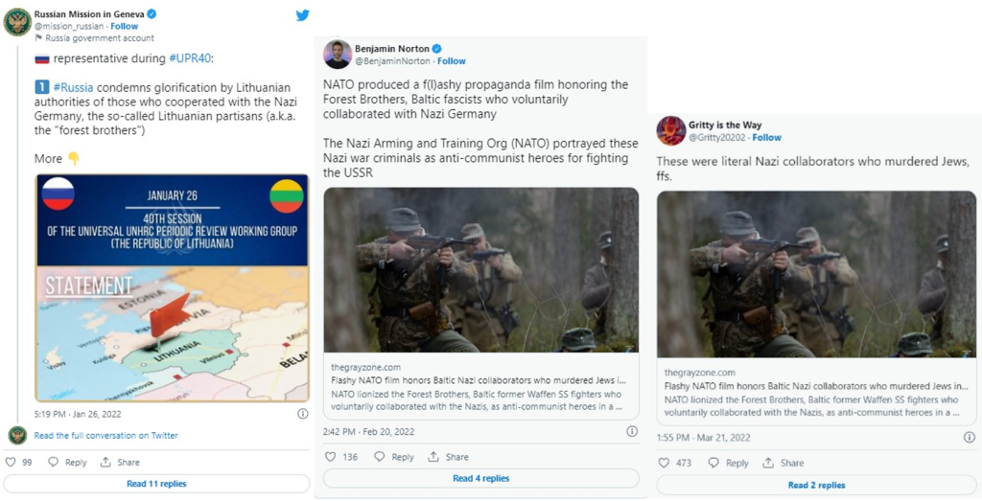Image resolution: width=982 pixels, height=501 pixels.
Task: Follow @mission_russian account
Action: click(125, 27)
